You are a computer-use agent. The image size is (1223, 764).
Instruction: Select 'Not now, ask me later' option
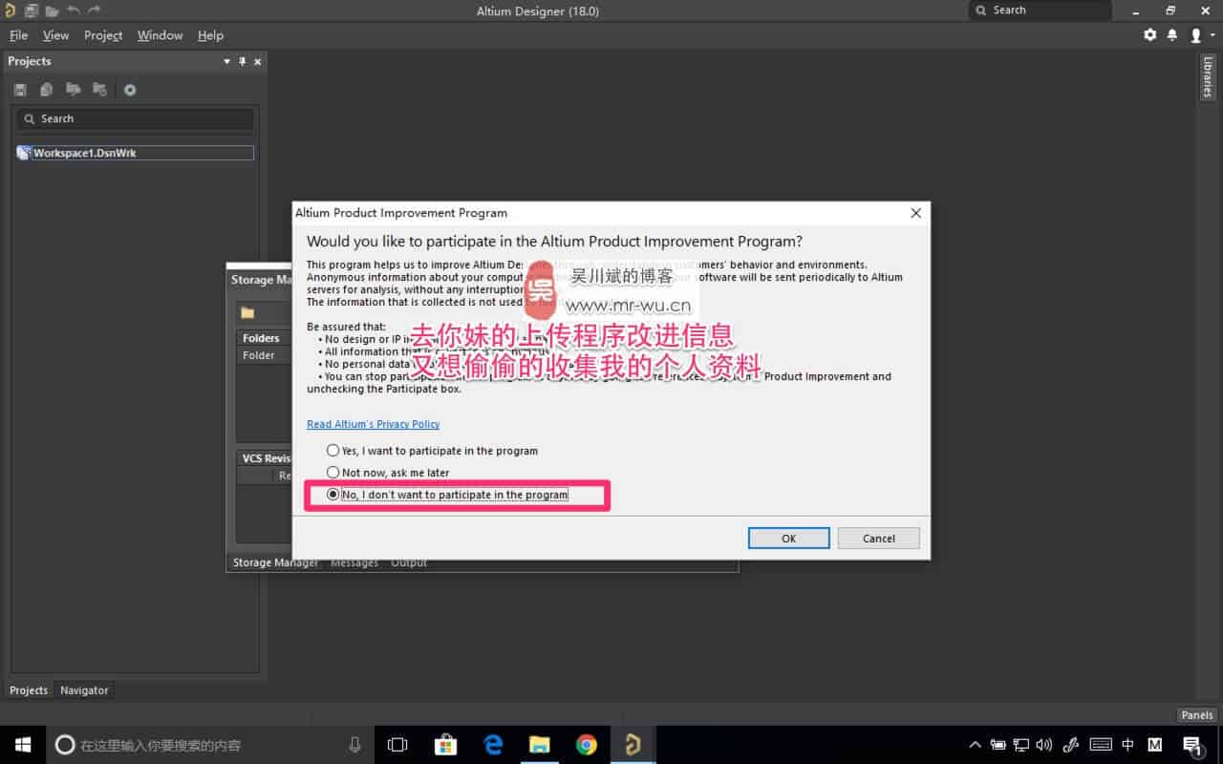(x=333, y=473)
